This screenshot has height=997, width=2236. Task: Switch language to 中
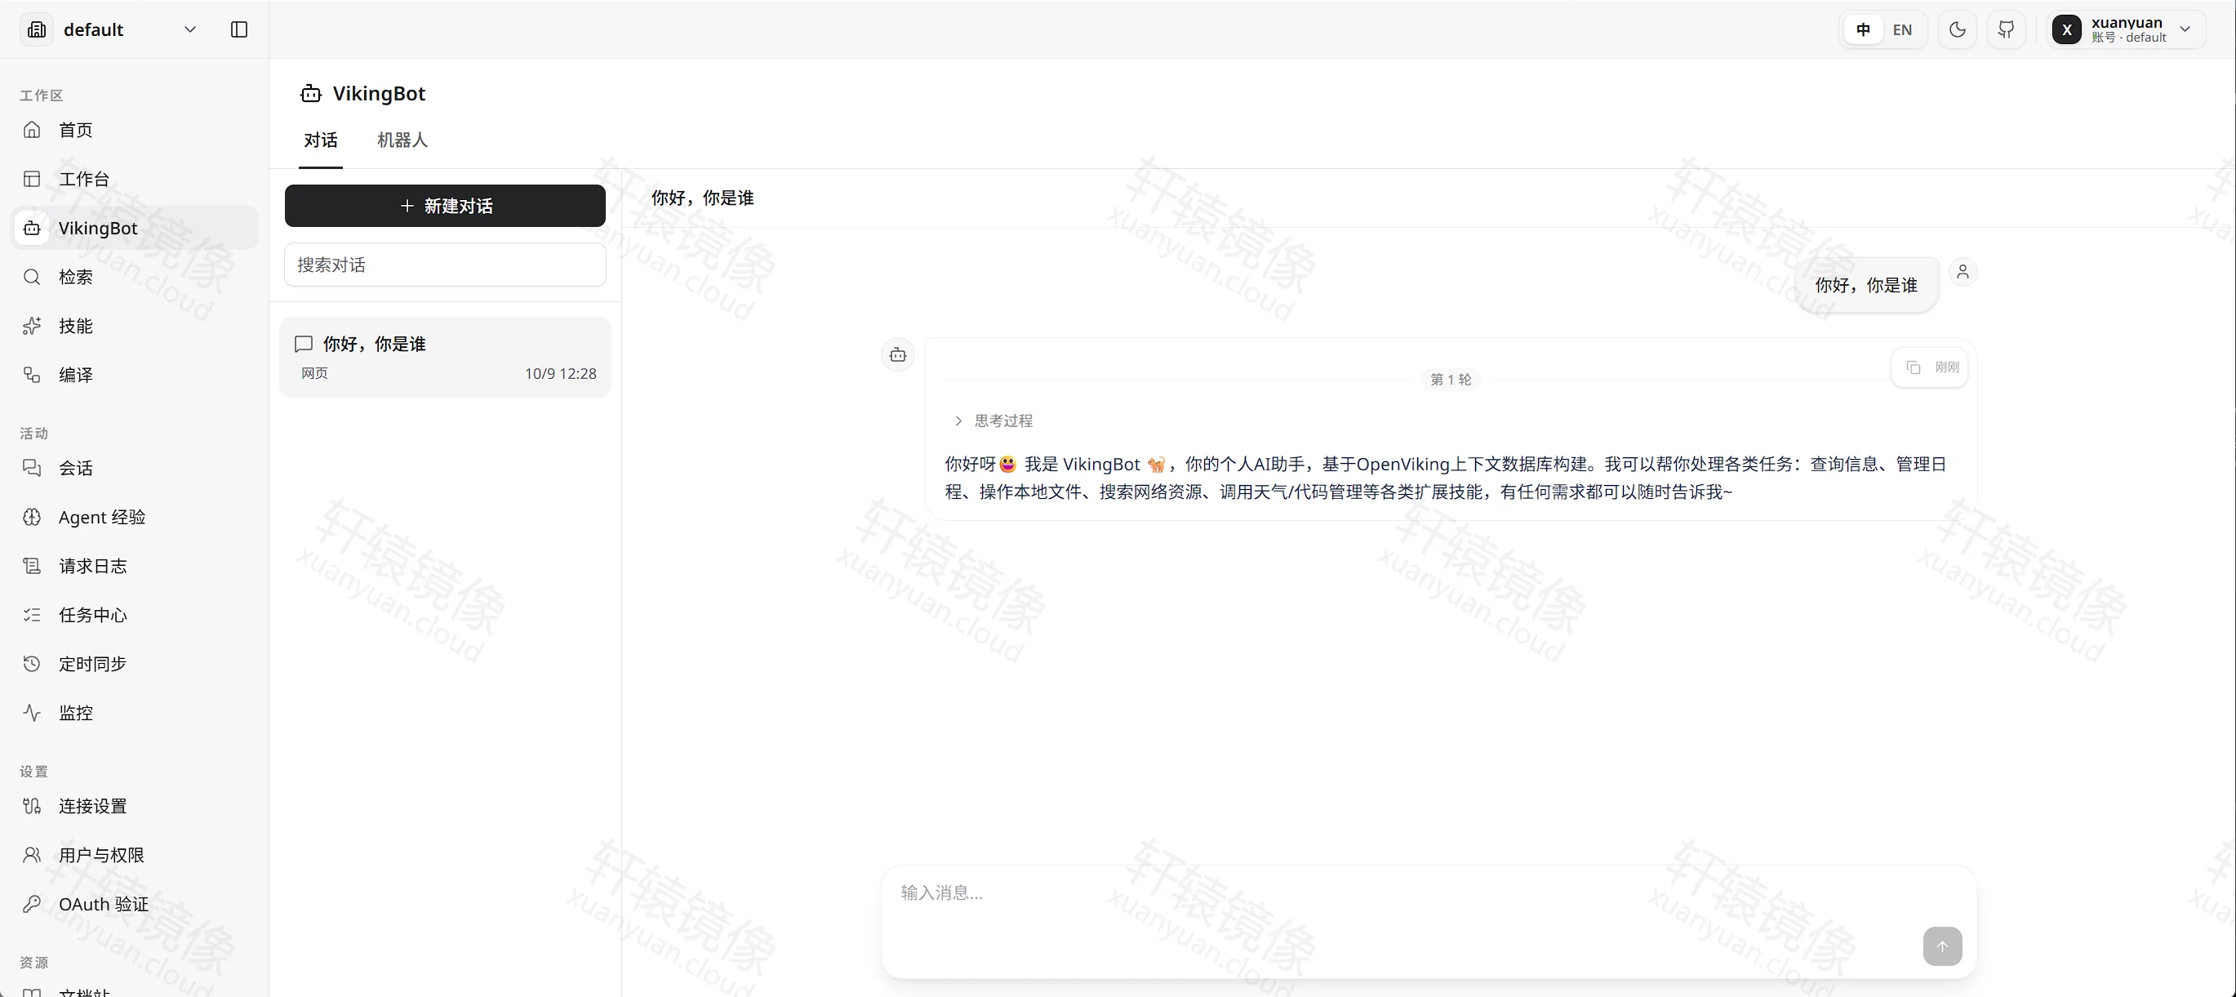(x=1863, y=29)
